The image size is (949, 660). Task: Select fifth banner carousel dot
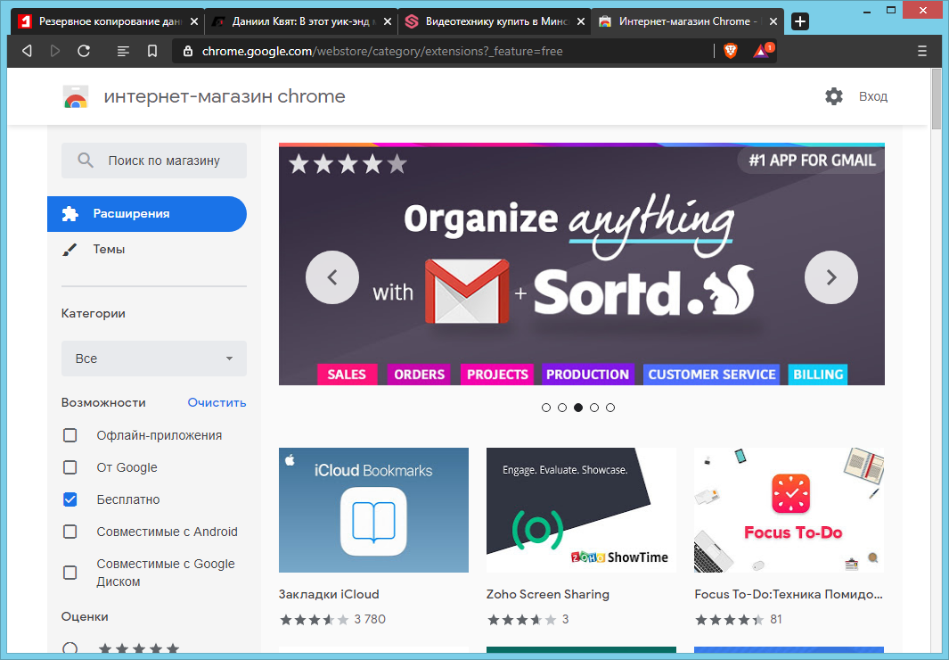610,408
